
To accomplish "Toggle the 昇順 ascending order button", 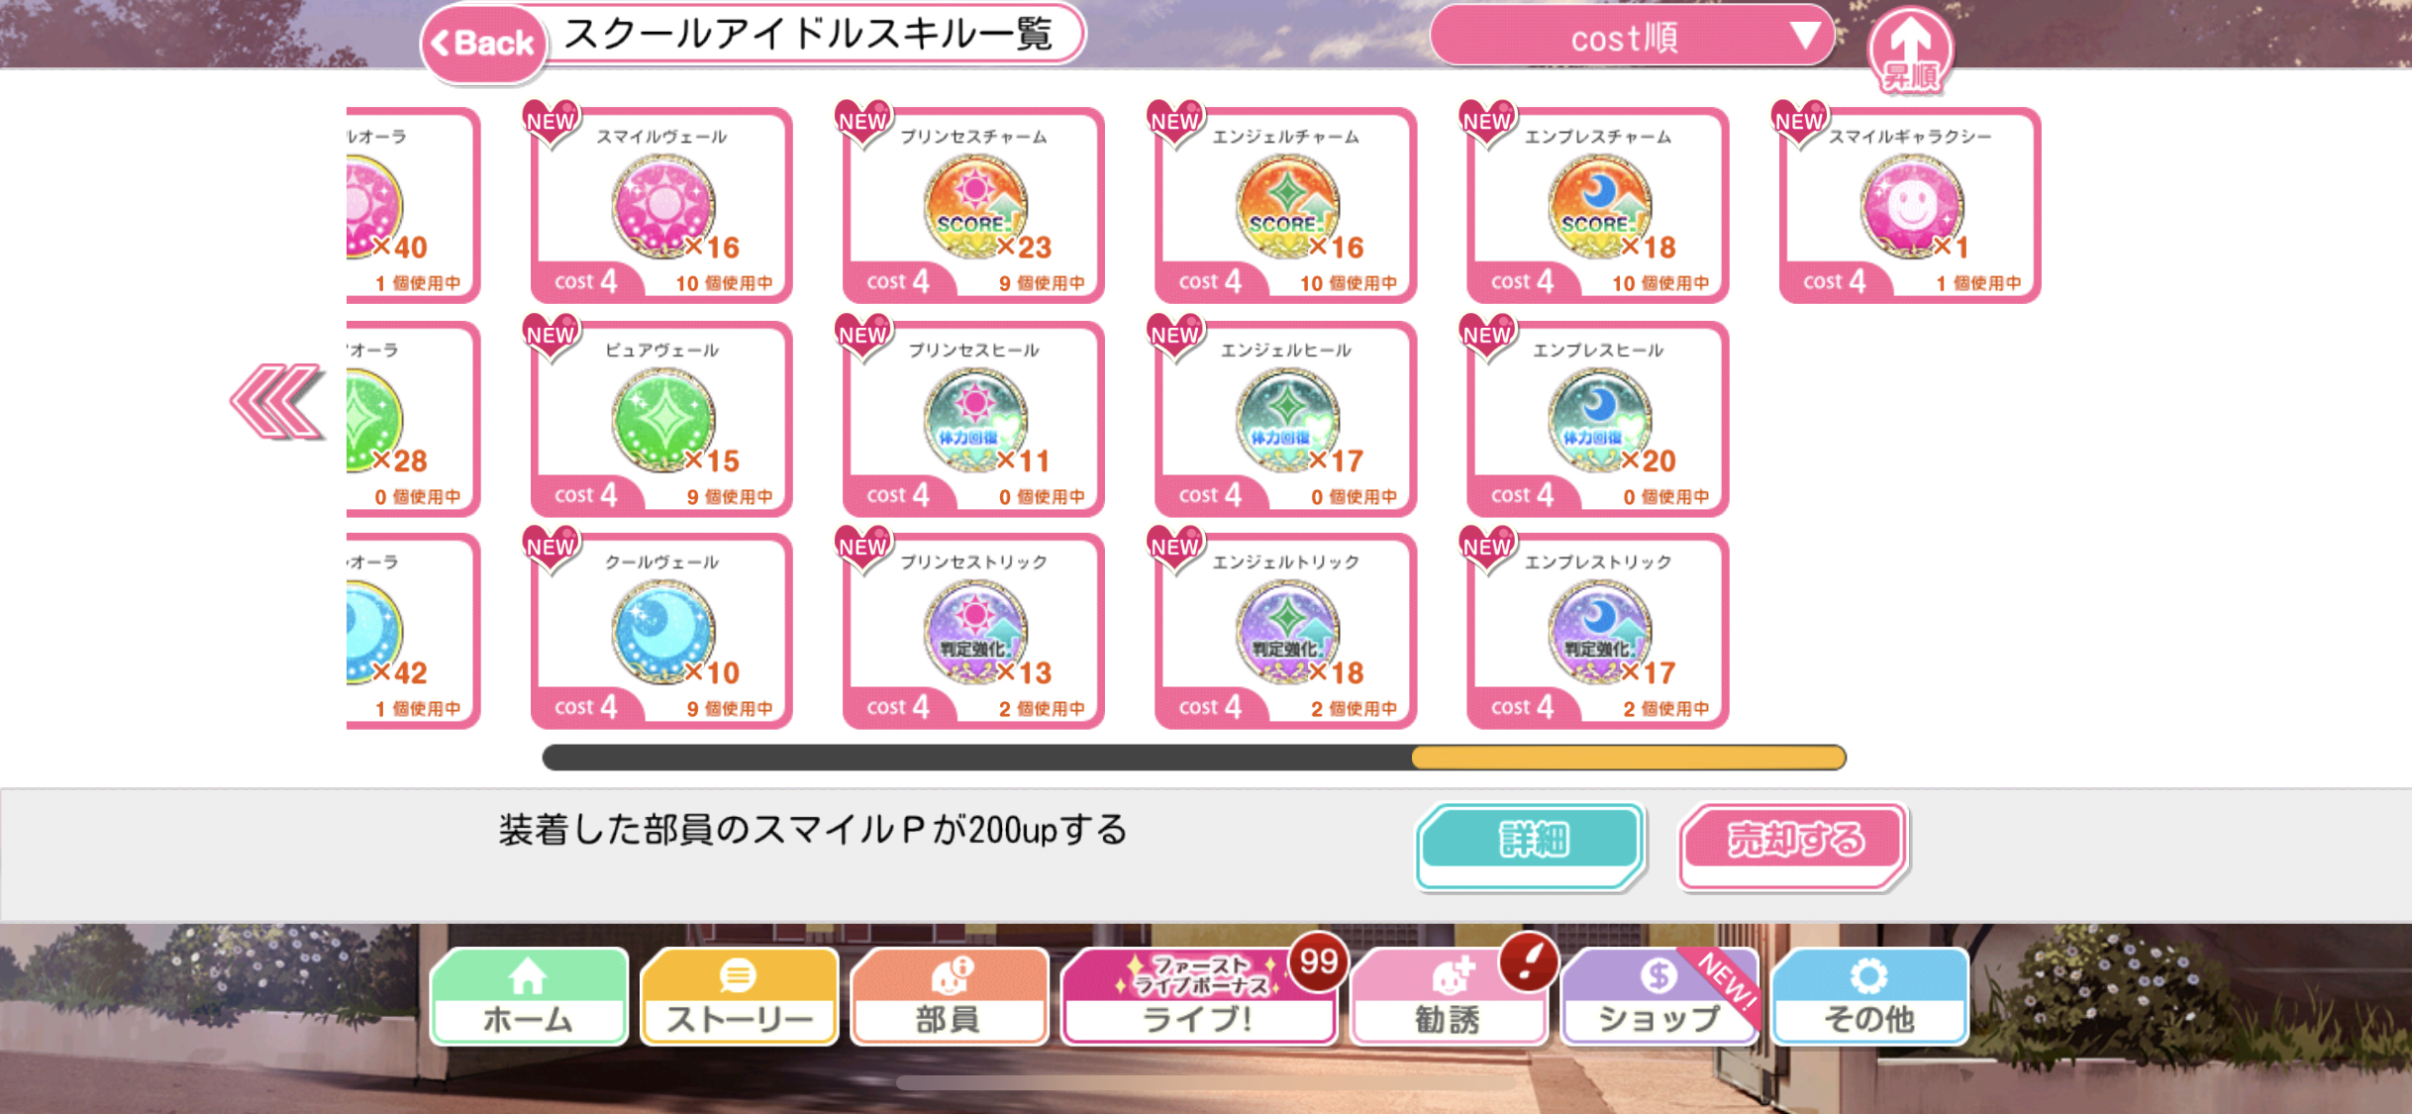I will [1910, 51].
